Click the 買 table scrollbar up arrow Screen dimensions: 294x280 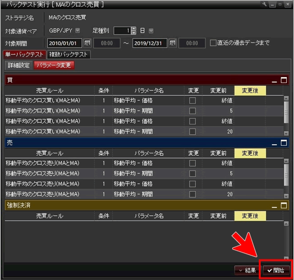pyautogui.click(x=286, y=99)
